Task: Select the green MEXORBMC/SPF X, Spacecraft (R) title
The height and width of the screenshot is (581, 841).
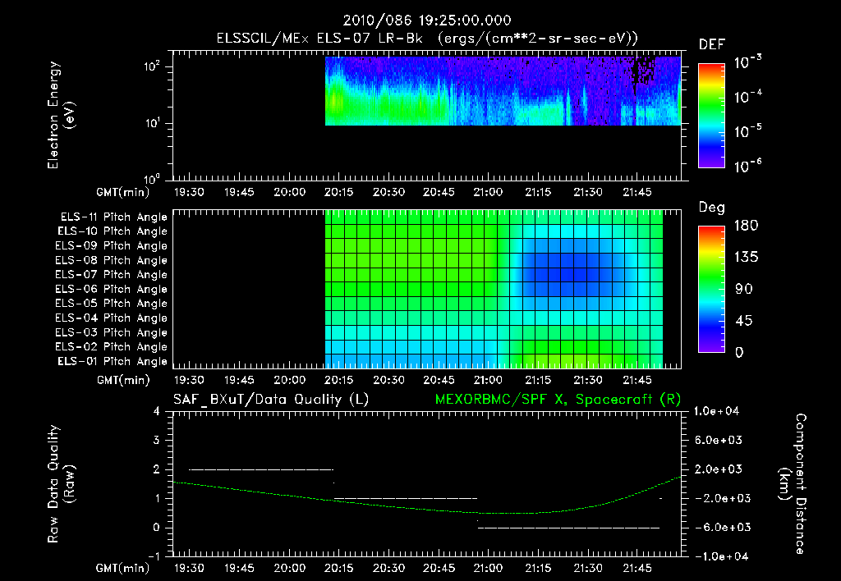Action: [558, 400]
